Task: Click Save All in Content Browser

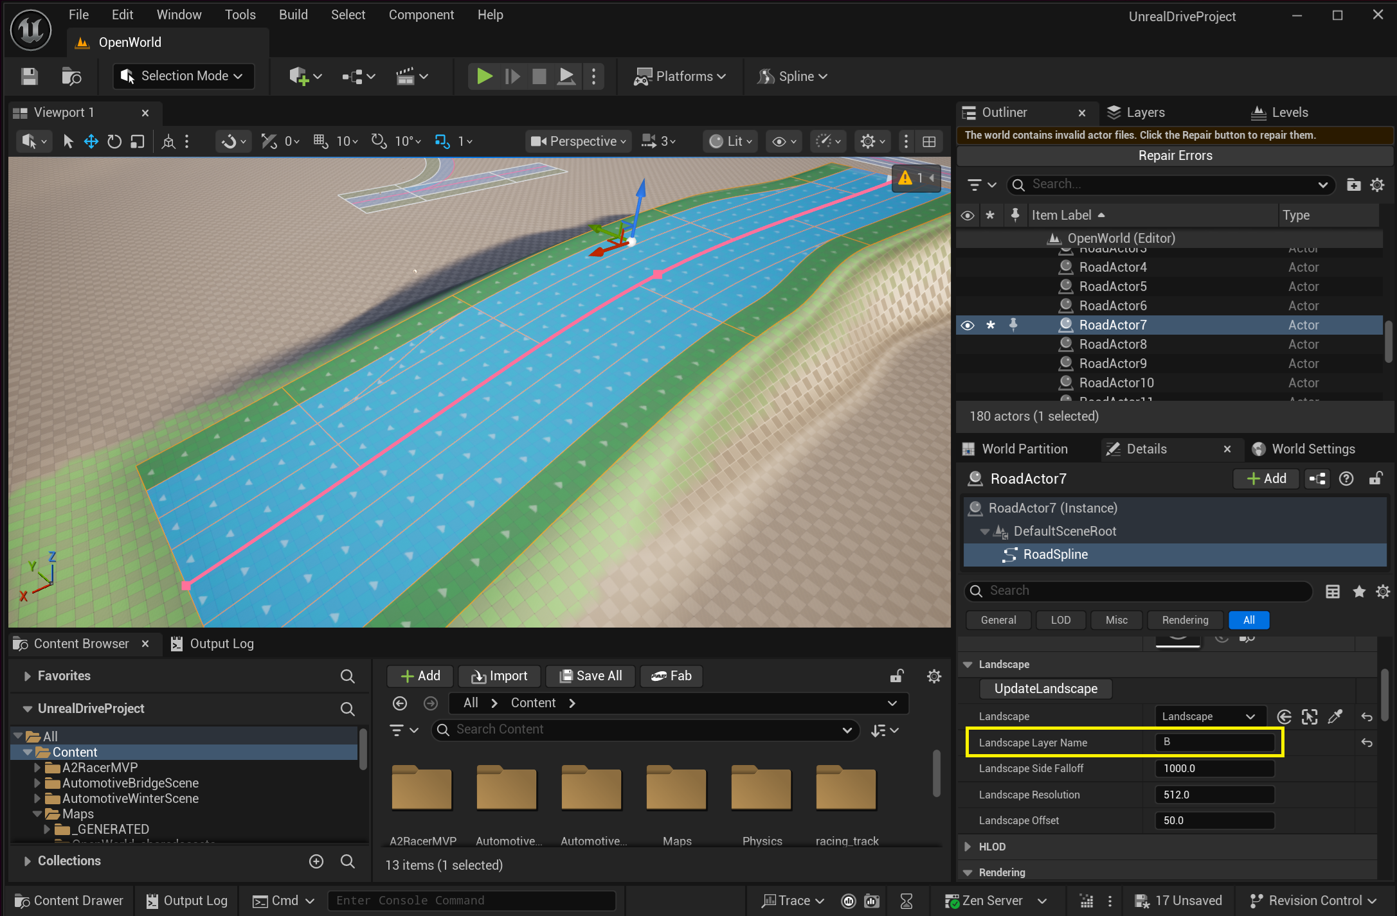Action: tap(591, 676)
